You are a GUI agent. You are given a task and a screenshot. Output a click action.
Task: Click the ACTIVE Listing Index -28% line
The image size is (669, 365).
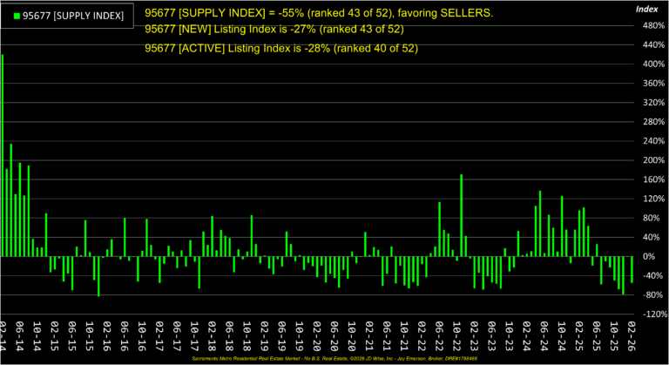(281, 48)
